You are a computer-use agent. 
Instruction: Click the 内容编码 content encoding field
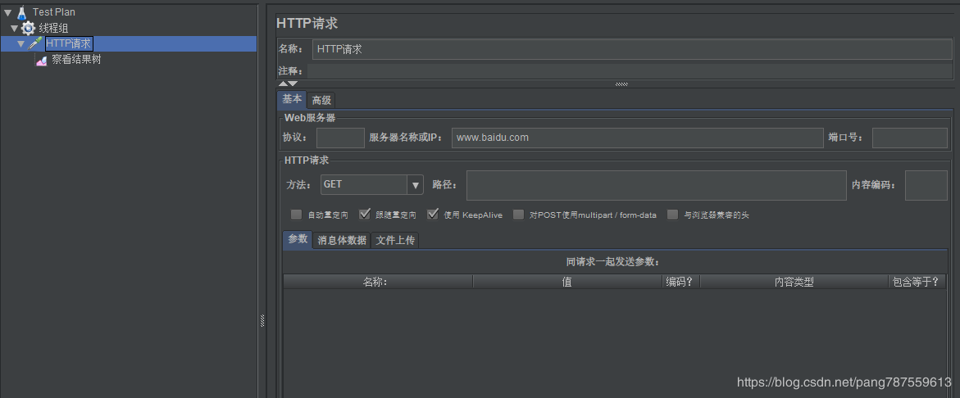(926, 185)
